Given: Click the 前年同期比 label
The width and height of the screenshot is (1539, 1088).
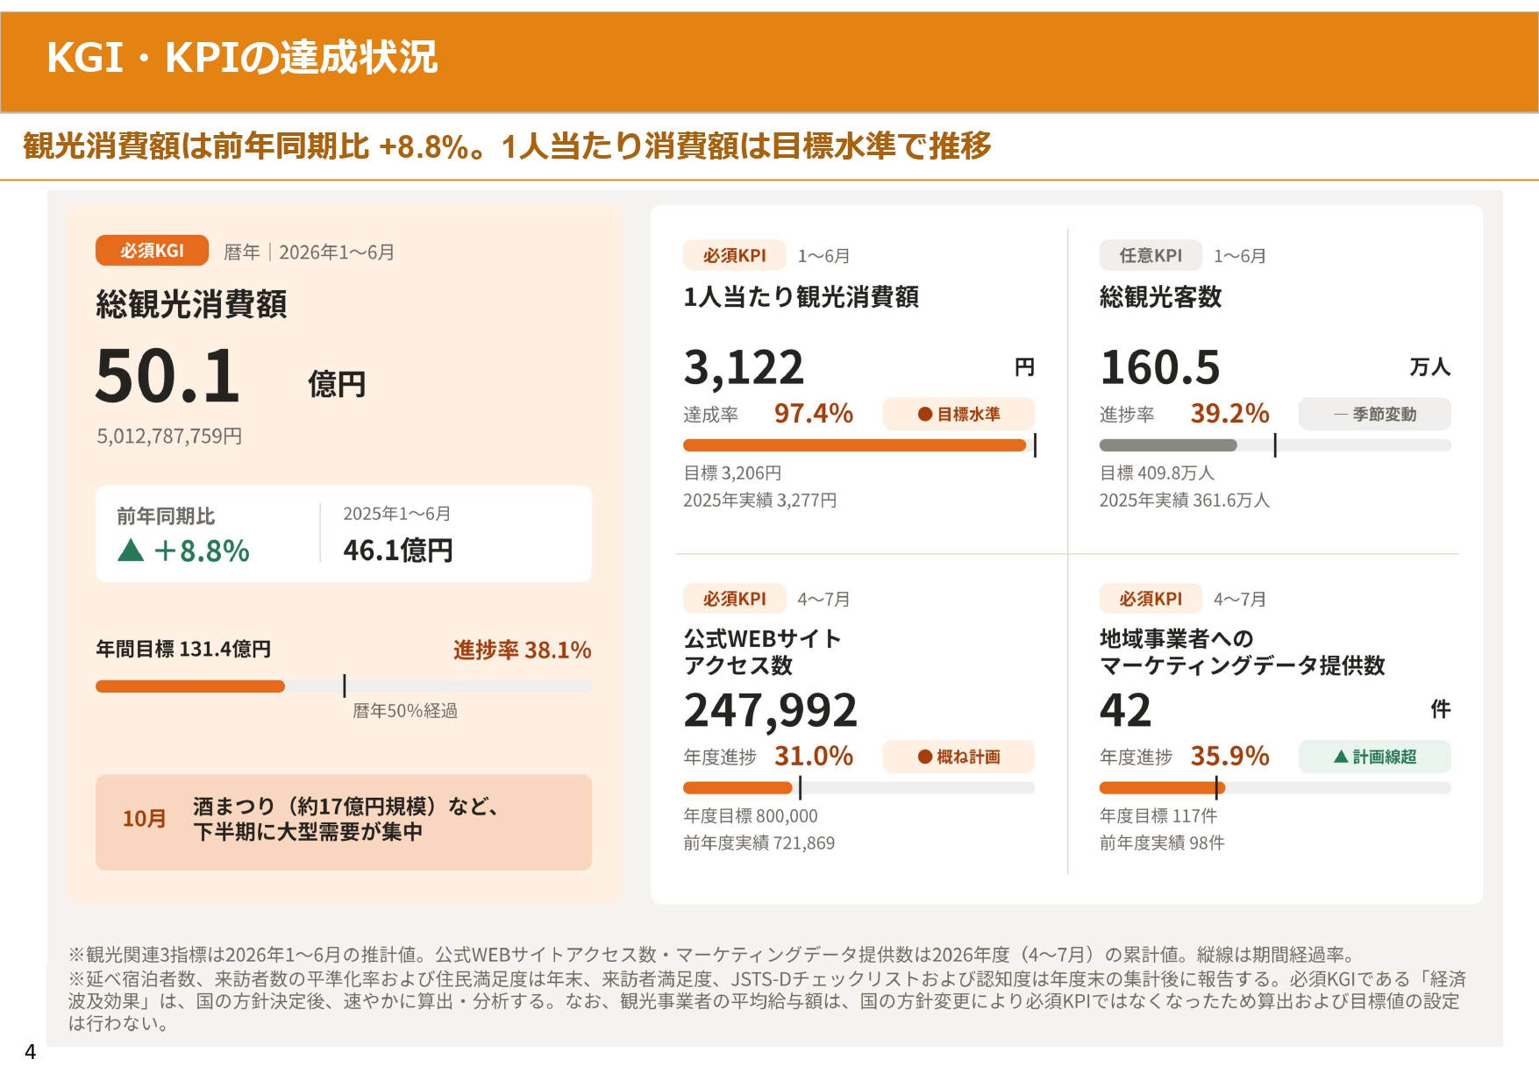Looking at the screenshot, I should tap(166, 516).
